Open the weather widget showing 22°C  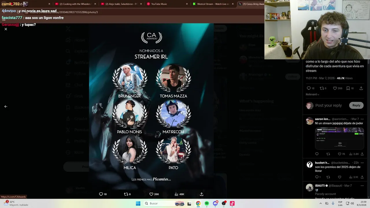16,203
